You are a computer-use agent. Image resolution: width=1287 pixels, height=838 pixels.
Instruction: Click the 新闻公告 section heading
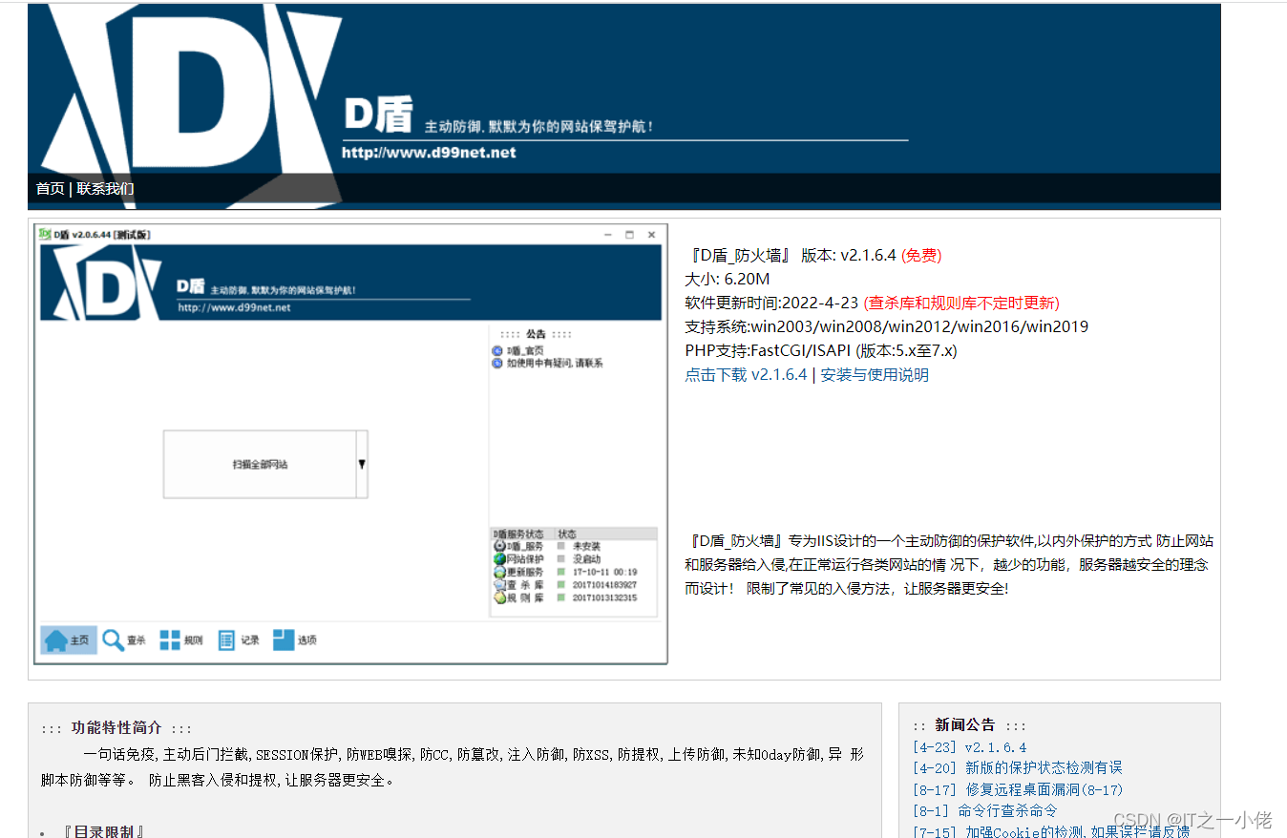[x=965, y=724]
